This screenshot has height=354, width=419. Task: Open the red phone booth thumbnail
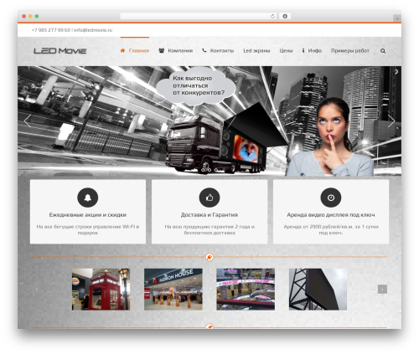(101, 290)
